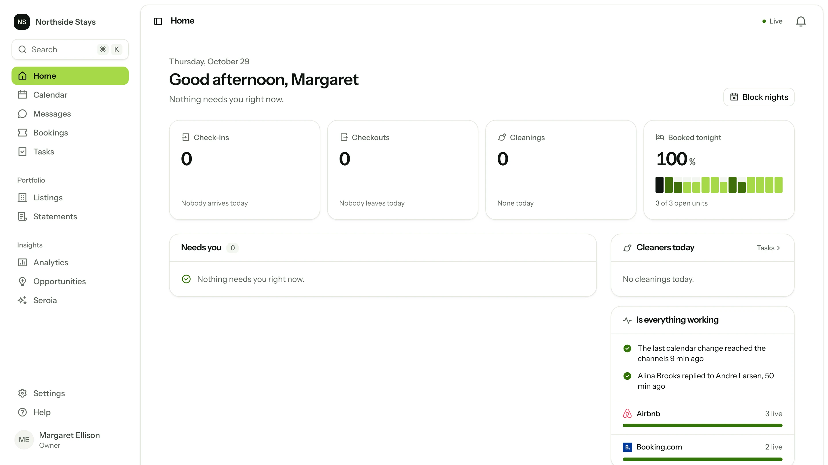
Task: Open Calendar from the sidebar
Action: pos(70,95)
